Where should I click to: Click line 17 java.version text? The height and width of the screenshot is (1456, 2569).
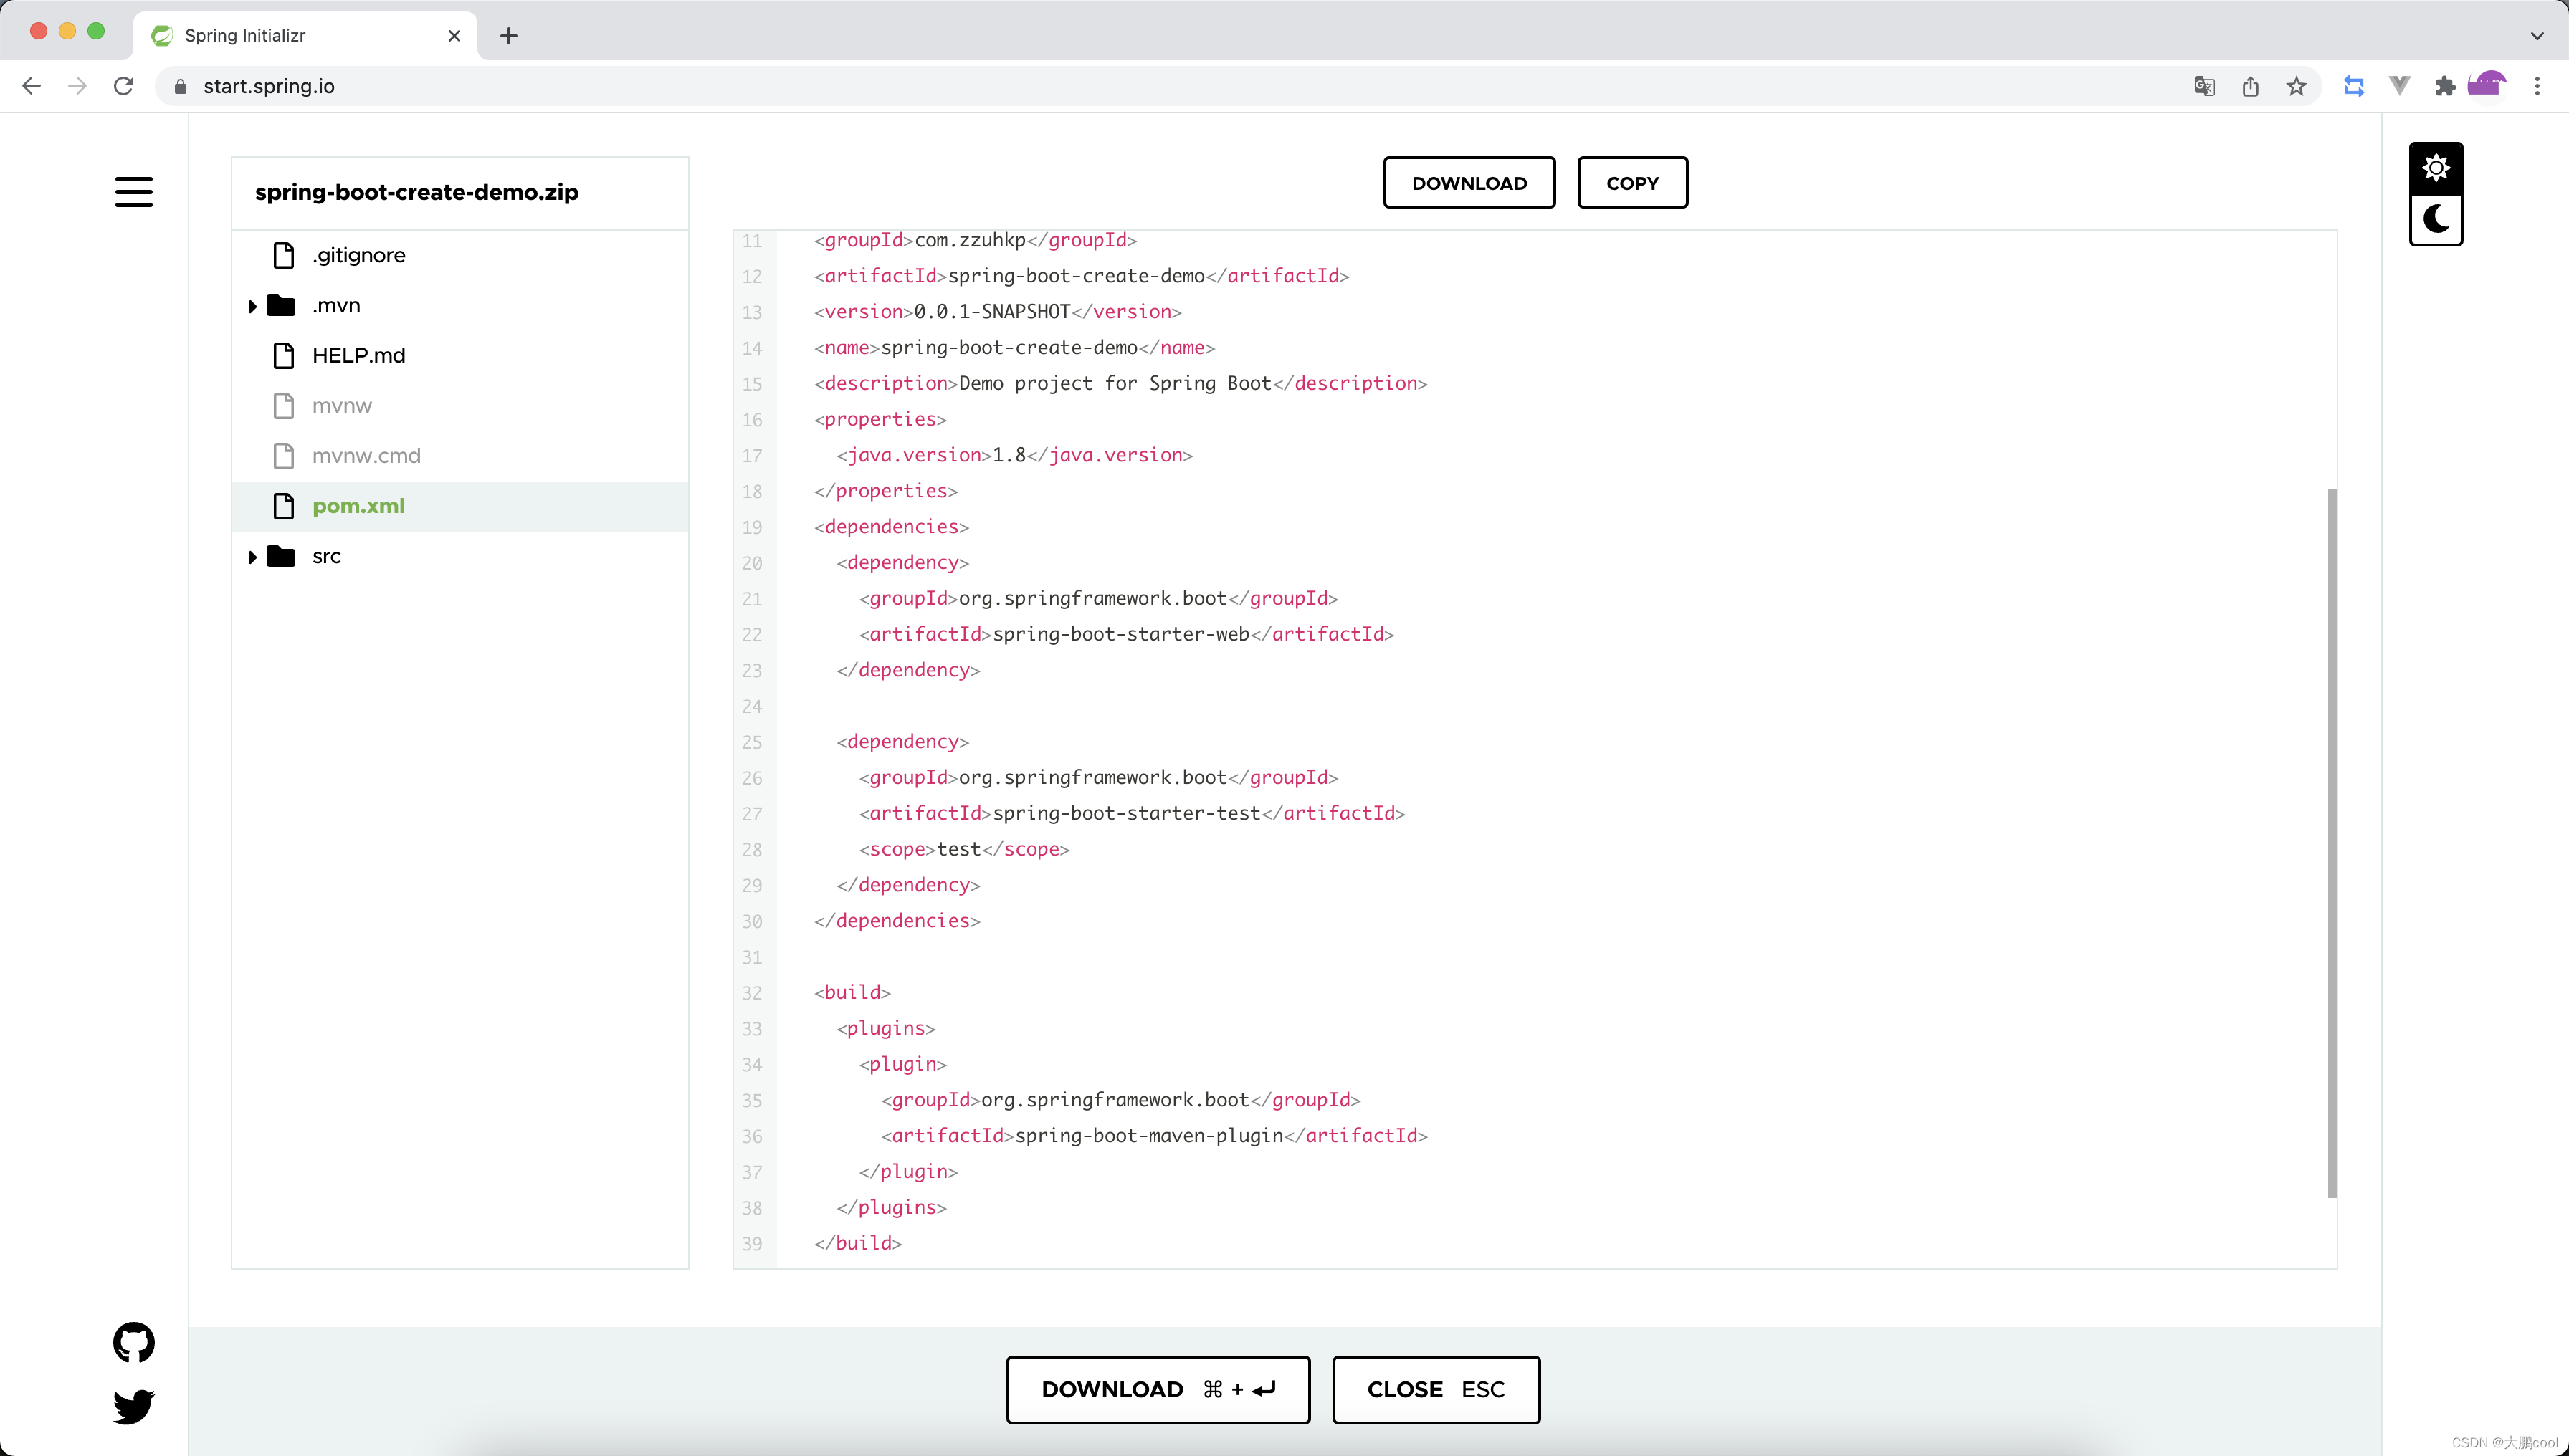click(x=1014, y=455)
